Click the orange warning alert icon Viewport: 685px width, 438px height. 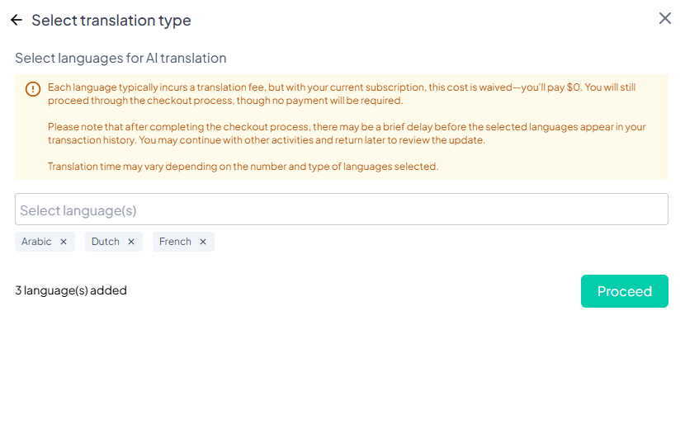click(33, 89)
